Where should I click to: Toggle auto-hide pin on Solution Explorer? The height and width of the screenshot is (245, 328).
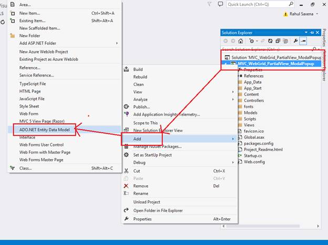point(312,33)
